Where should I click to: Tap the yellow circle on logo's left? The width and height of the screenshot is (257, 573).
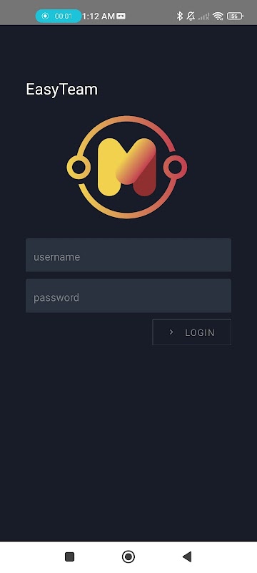(x=79, y=168)
